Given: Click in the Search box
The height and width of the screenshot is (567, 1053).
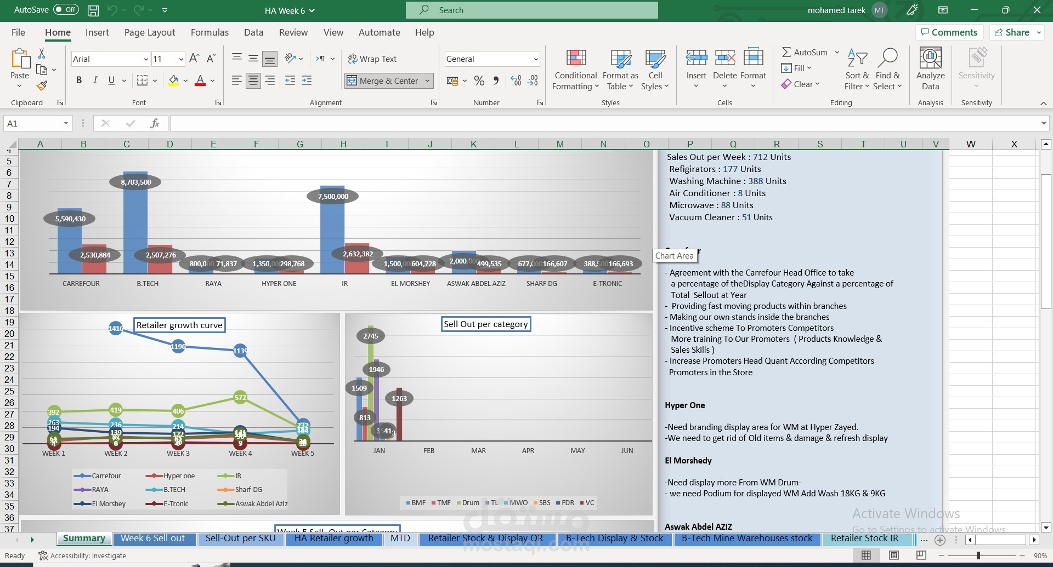Looking at the screenshot, I should click(x=532, y=10).
